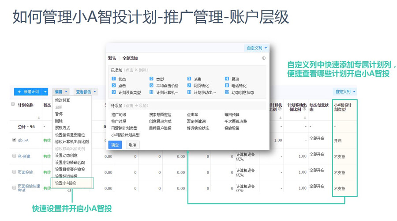Collapse the 自定义列 dropdown in the popup header
Screen dimensions: 397x221
click(x=257, y=48)
